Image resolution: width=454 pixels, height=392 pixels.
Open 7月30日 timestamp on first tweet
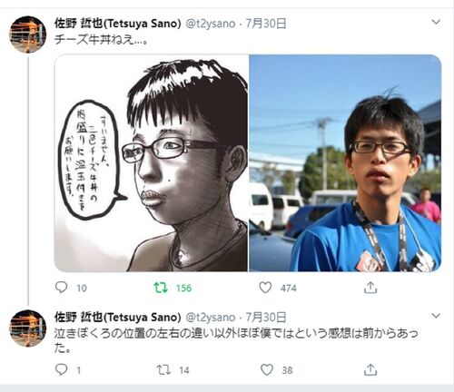click(265, 24)
